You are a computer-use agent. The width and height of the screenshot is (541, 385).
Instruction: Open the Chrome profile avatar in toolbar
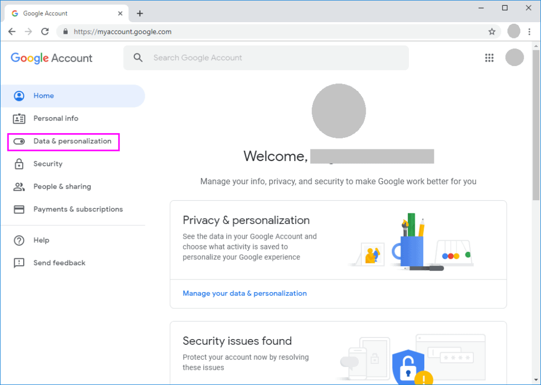point(514,31)
